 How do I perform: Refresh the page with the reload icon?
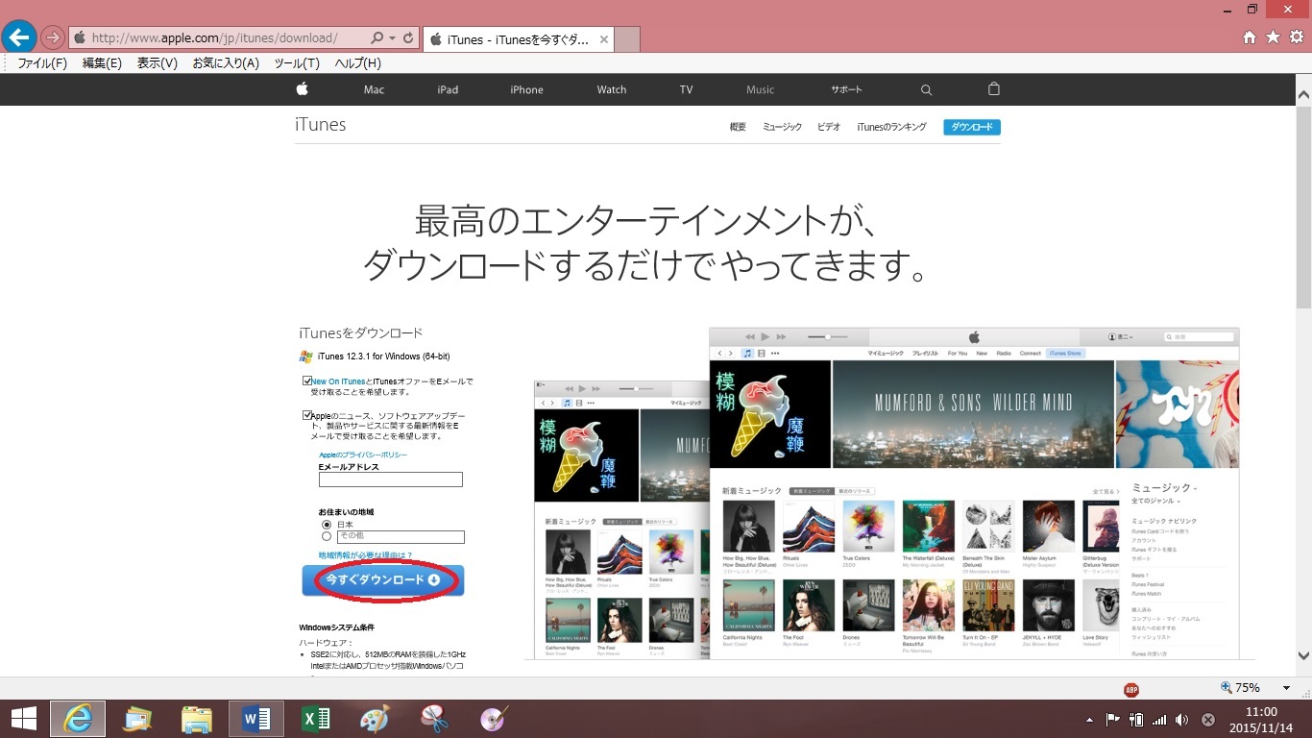(408, 37)
